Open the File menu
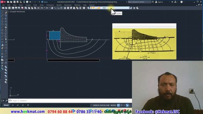This screenshot has width=203, height=114. 3,5
